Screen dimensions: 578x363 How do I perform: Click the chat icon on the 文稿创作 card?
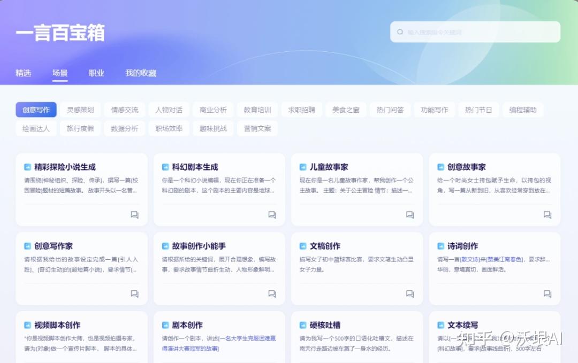tap(409, 294)
